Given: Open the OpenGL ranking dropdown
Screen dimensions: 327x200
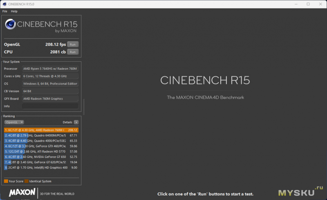Looking at the screenshot, I should pos(14,122).
